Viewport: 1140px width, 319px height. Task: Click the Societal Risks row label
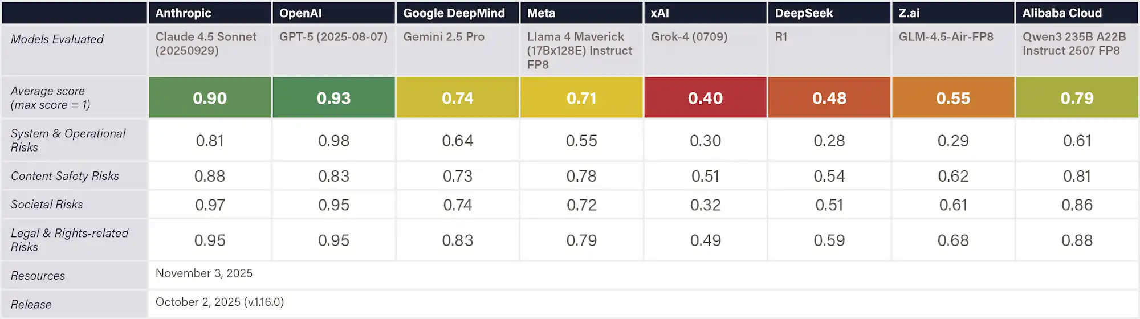(47, 205)
